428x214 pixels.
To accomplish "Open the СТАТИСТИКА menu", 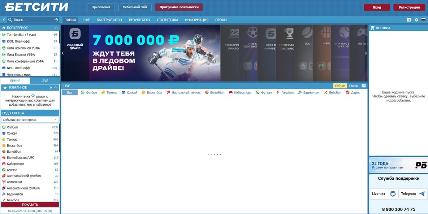I will tap(167, 20).
